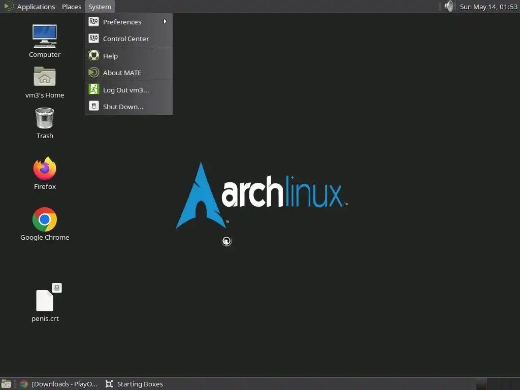The height and width of the screenshot is (390, 520).
Task: Open the Applications menu in top panel
Action: coord(29,7)
